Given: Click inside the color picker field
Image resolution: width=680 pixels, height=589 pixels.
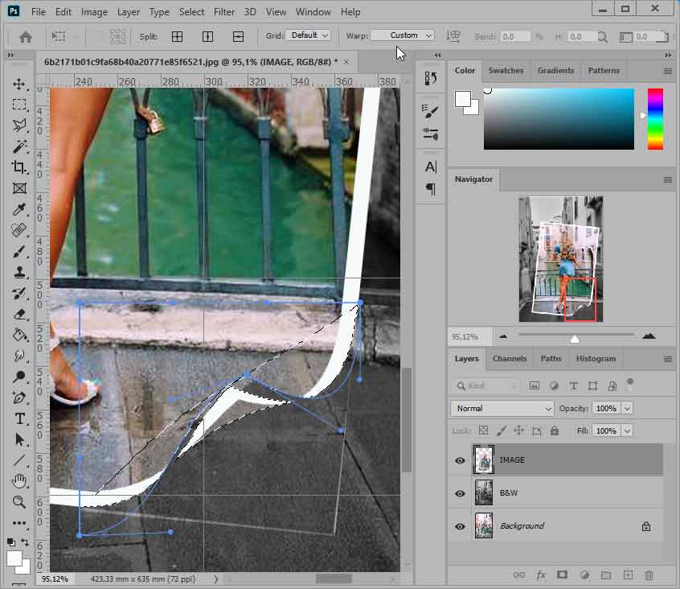Looking at the screenshot, I should (x=559, y=119).
